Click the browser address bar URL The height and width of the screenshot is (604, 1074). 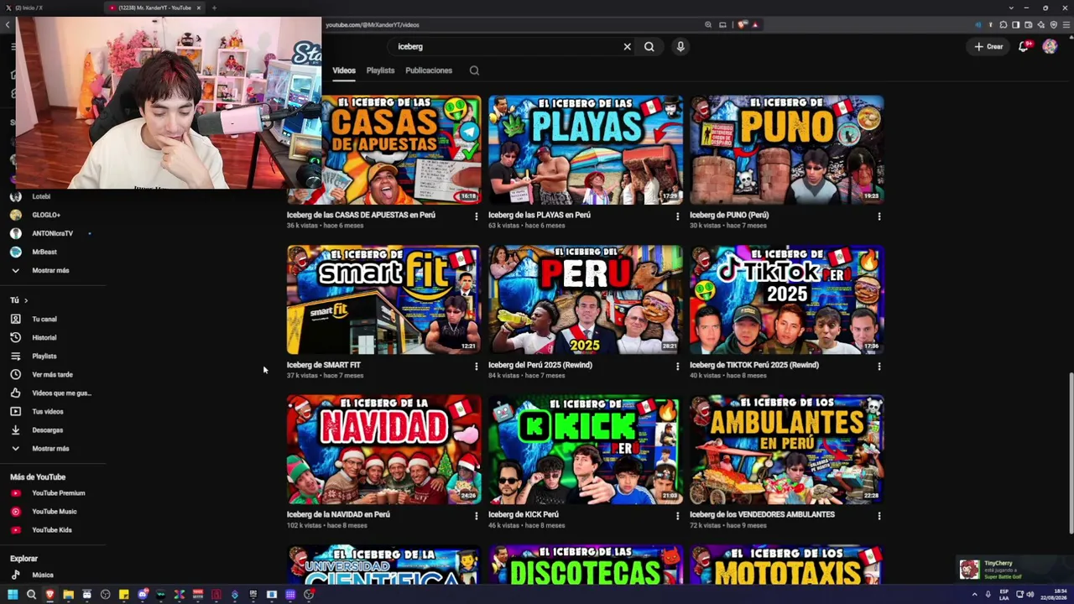point(373,25)
